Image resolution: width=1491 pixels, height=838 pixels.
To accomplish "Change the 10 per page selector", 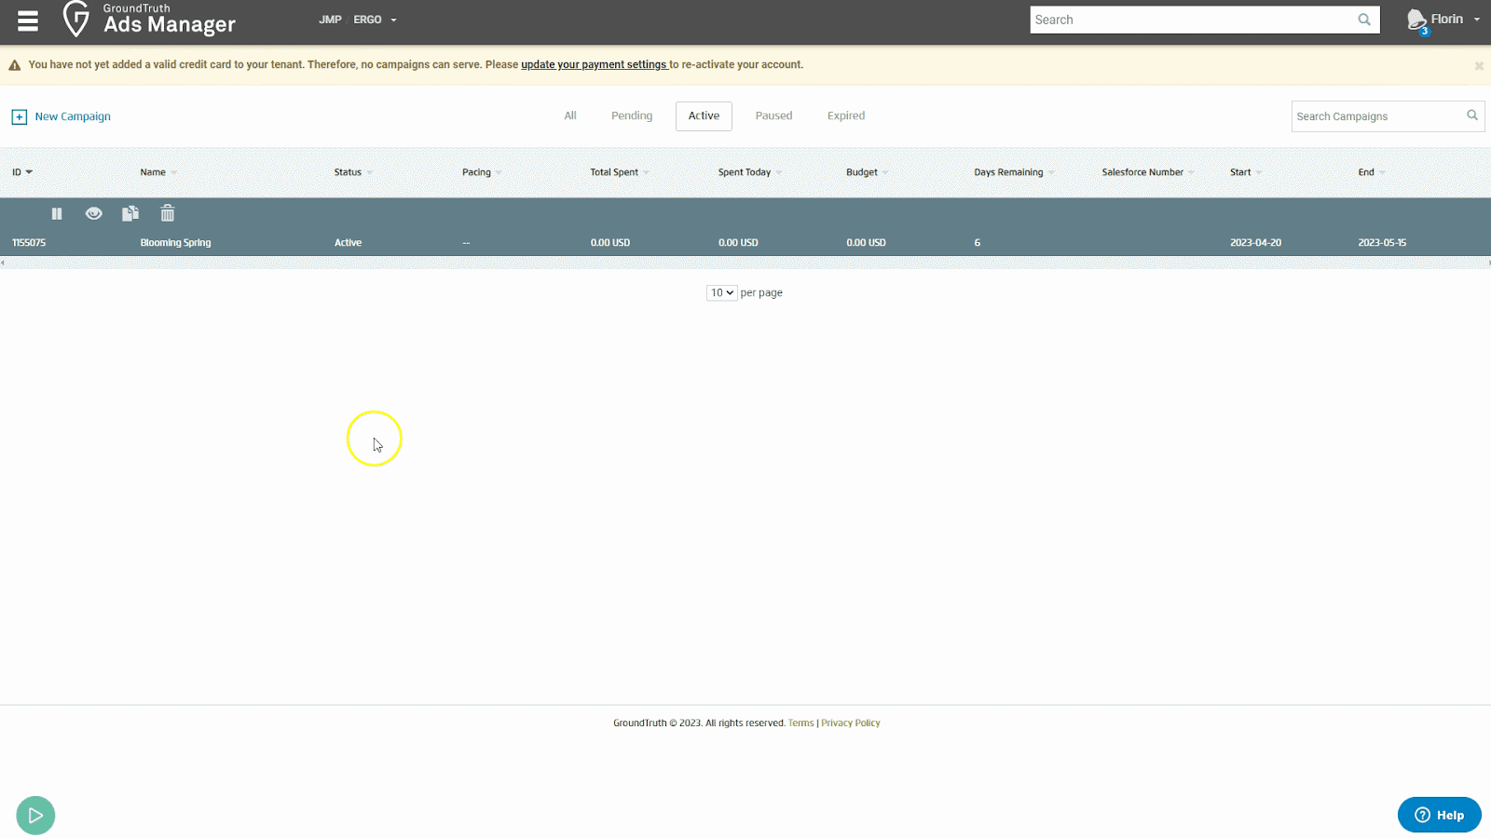I will (721, 292).
